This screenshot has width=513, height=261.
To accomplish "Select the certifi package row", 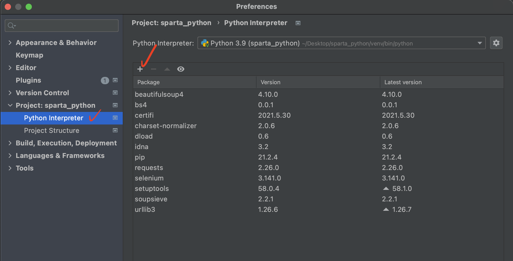I will [x=318, y=115].
